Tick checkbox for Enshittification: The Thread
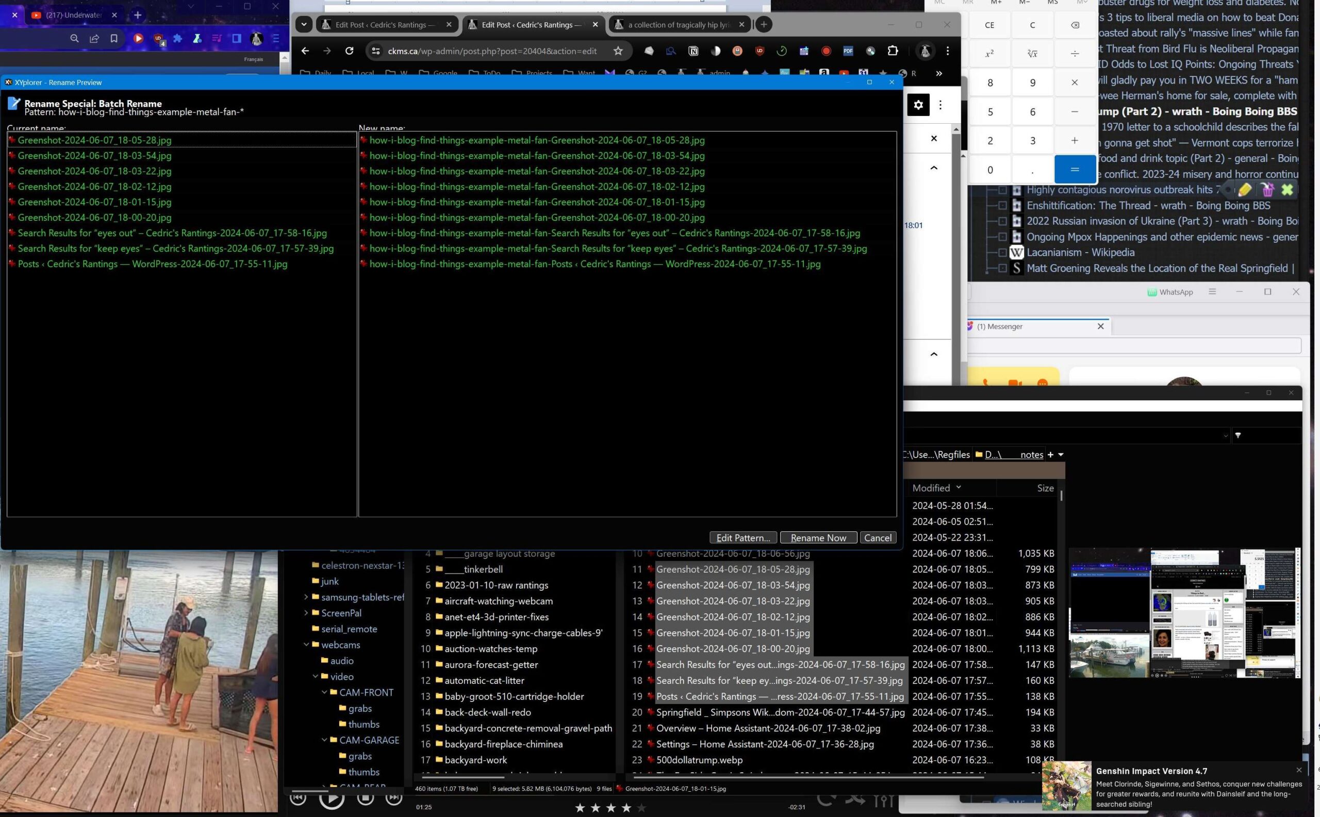This screenshot has height=817, width=1320. pyautogui.click(x=1002, y=205)
